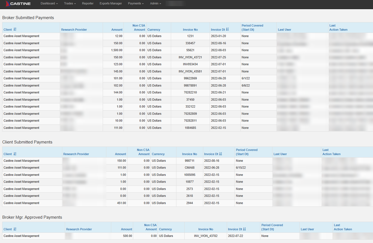373x243 pixels.
Task: Select invoice number 998711
Action: 190,161
